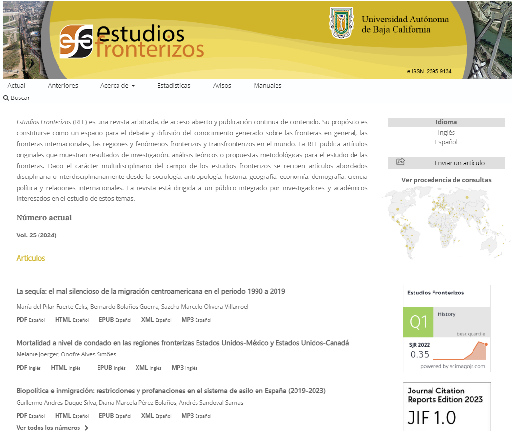Image resolution: width=512 pixels, height=431 pixels.
Task: Switch language to Inglés
Action: coord(446,133)
